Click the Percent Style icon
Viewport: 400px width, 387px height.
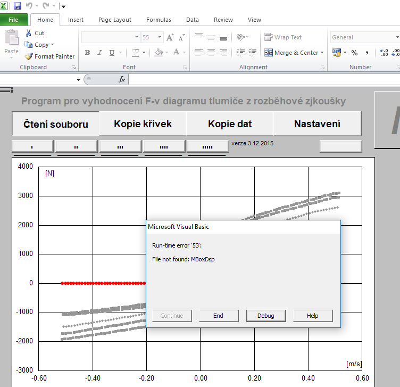click(354, 53)
